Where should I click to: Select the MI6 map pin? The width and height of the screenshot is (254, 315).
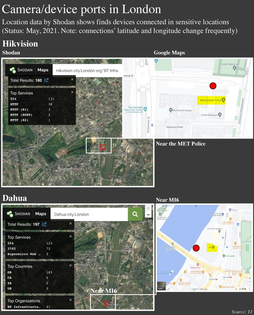coord(213,248)
